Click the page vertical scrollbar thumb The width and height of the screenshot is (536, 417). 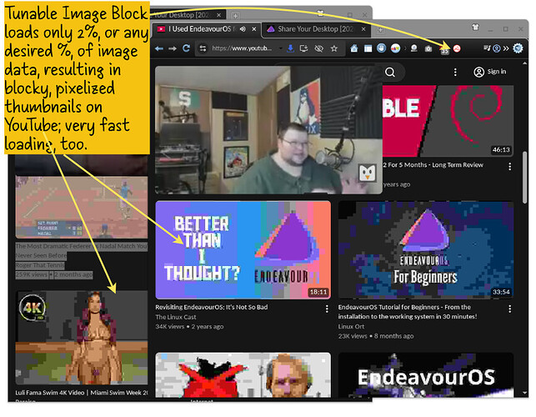coord(524,177)
